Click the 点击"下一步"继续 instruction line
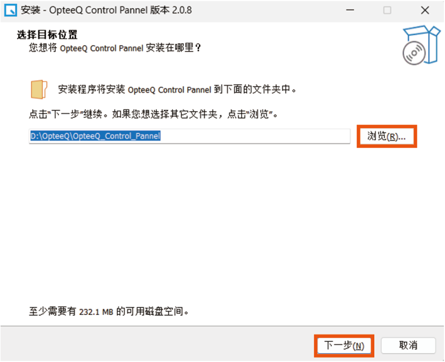The height and width of the screenshot is (362, 445). point(153,115)
